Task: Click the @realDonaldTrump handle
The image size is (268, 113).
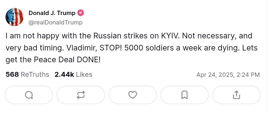Action: [x=55, y=23]
